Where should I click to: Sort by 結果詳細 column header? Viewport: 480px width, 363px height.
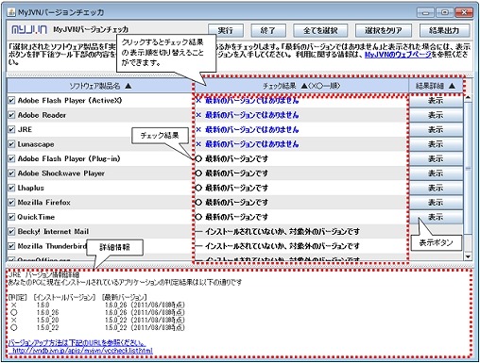click(436, 86)
